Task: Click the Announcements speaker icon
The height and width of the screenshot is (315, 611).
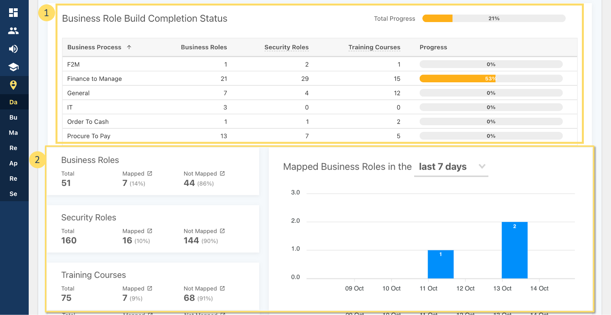Action: pos(13,48)
